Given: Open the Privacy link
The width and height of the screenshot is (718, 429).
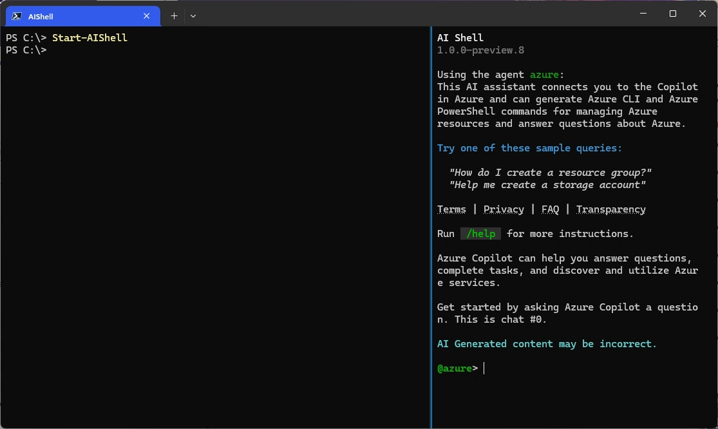Looking at the screenshot, I should 504,209.
